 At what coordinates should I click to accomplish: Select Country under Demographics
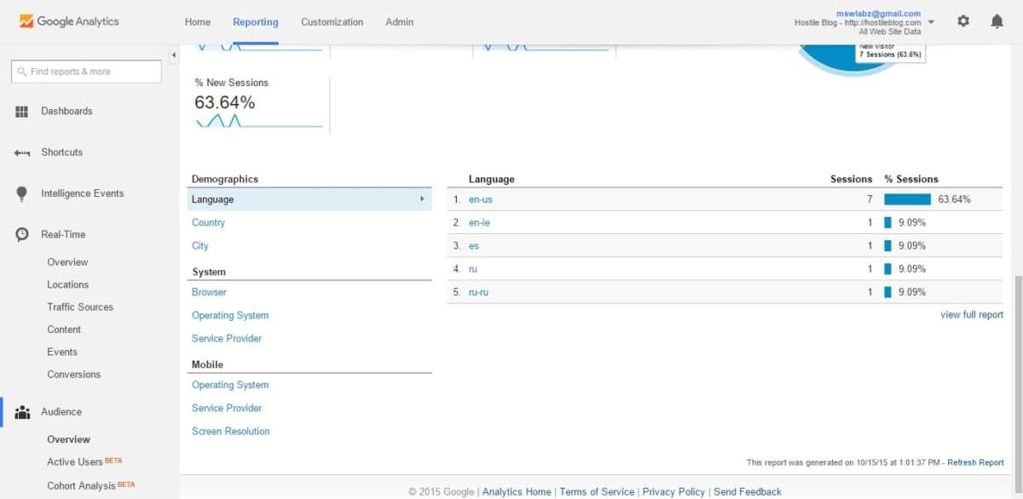[208, 222]
